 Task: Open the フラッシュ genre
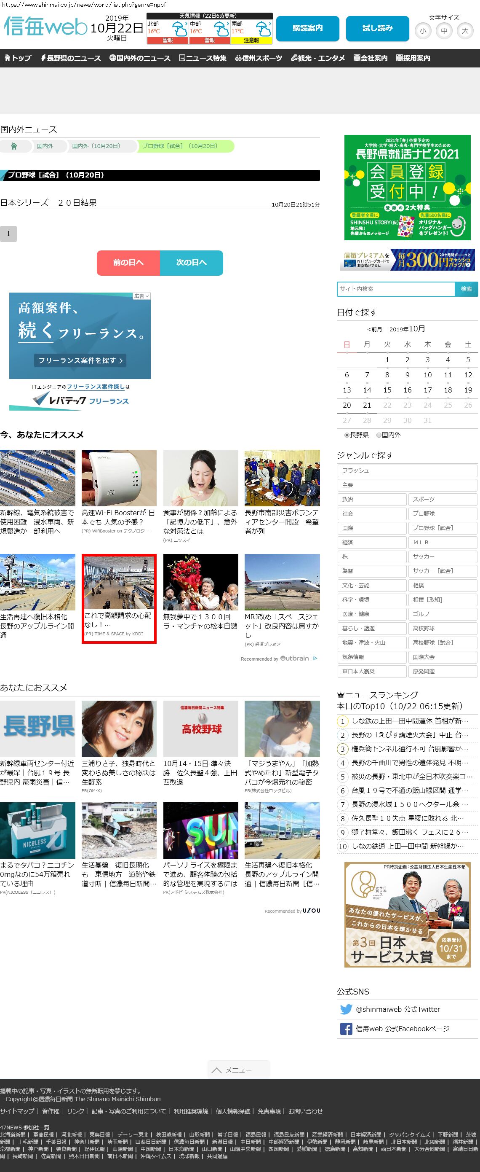407,470
